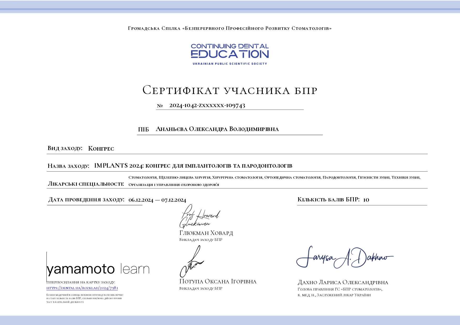Click the BPR points value 10
Screen dimensions: 460x325
366,200
